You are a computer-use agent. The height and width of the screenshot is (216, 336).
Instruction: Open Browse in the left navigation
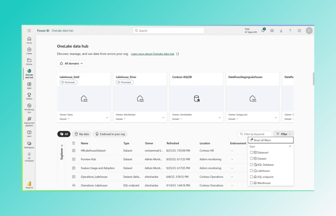click(x=29, y=61)
